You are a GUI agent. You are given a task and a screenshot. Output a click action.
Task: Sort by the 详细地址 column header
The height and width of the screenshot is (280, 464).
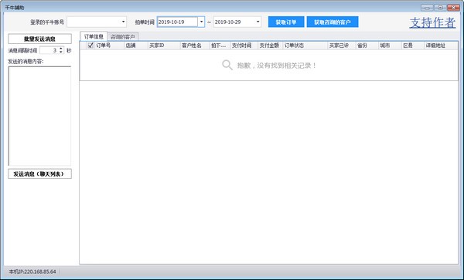[441, 46]
